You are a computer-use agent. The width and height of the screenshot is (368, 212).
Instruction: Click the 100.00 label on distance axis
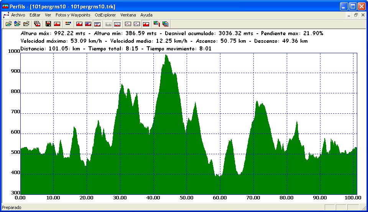(353, 198)
